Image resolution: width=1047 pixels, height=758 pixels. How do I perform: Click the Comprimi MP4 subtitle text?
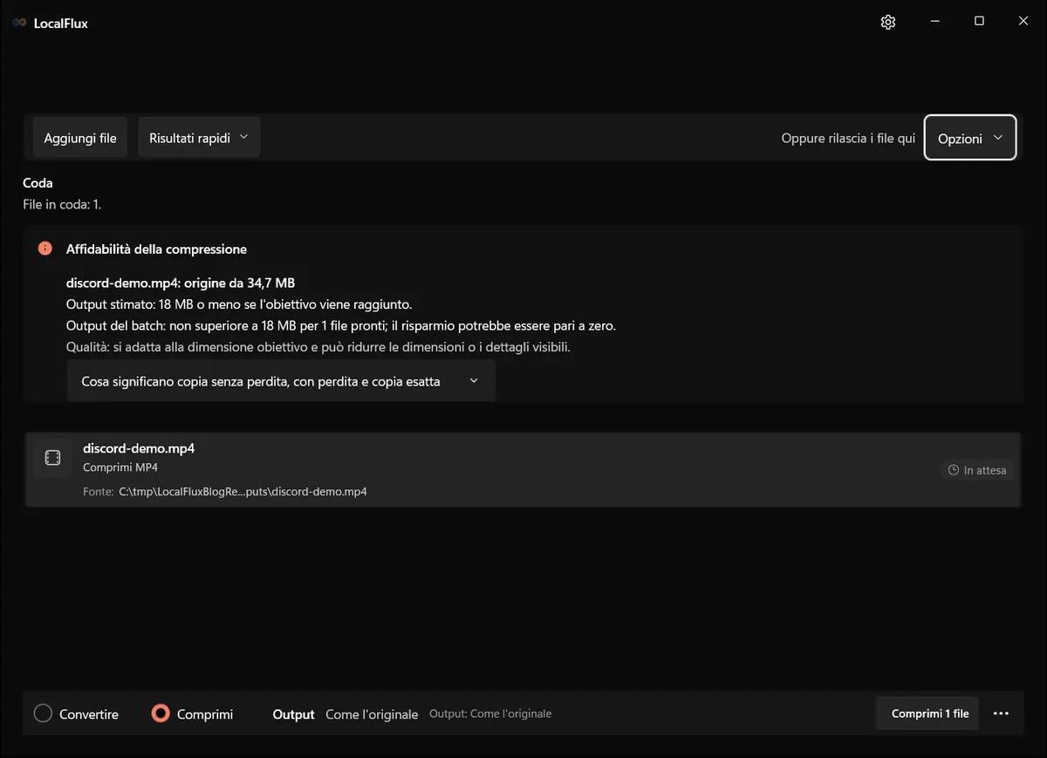120,468
